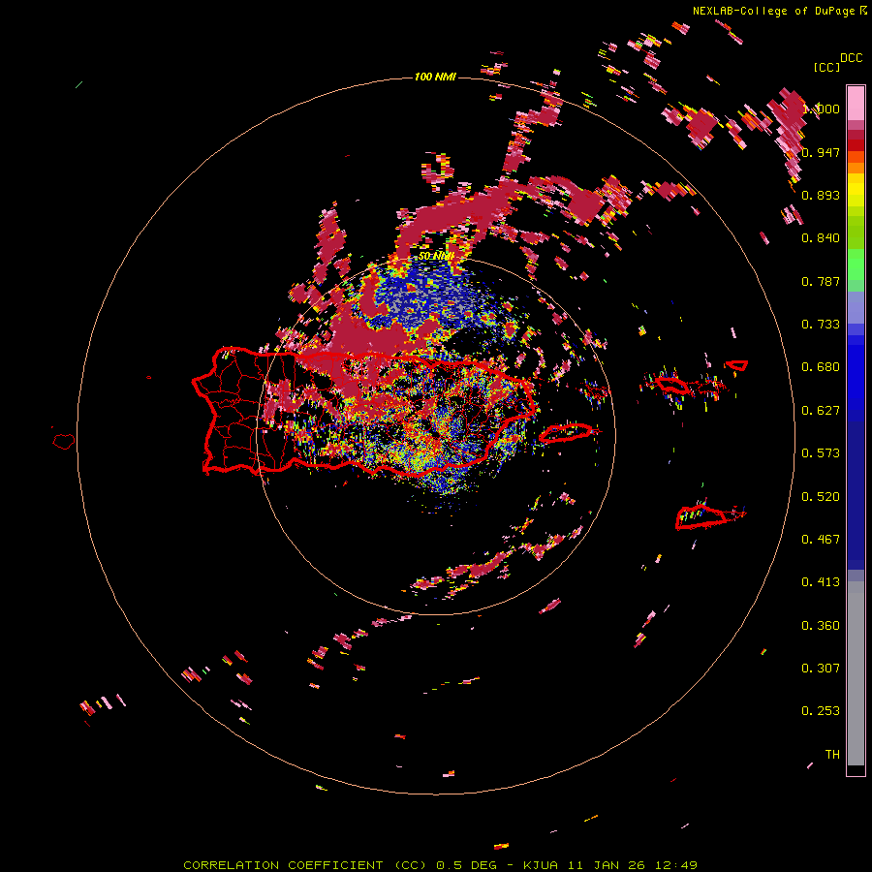Click the [CC] units label

pyautogui.click(x=826, y=67)
